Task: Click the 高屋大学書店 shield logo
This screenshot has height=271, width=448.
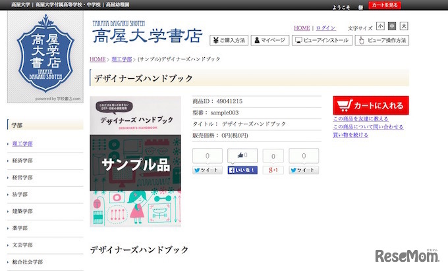Action: (x=45, y=53)
